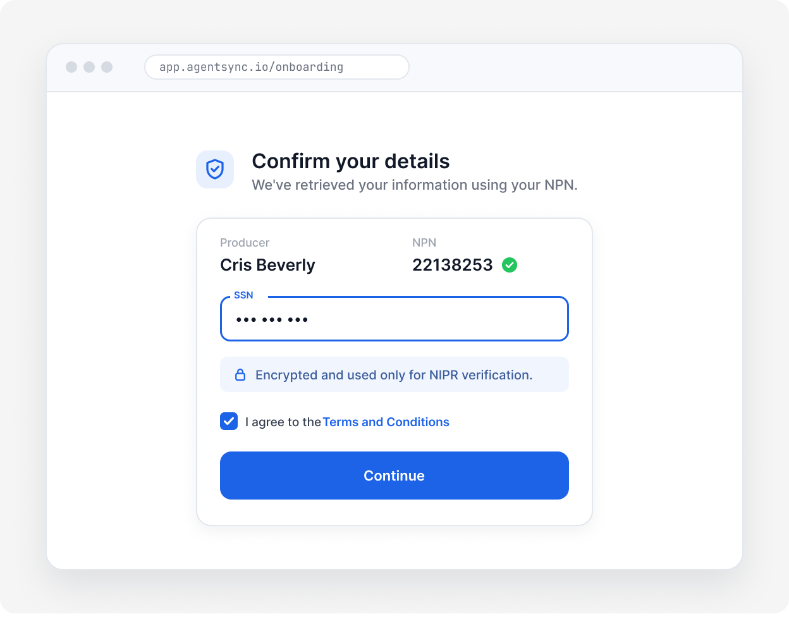Click the Confirm your details heading

[351, 161]
